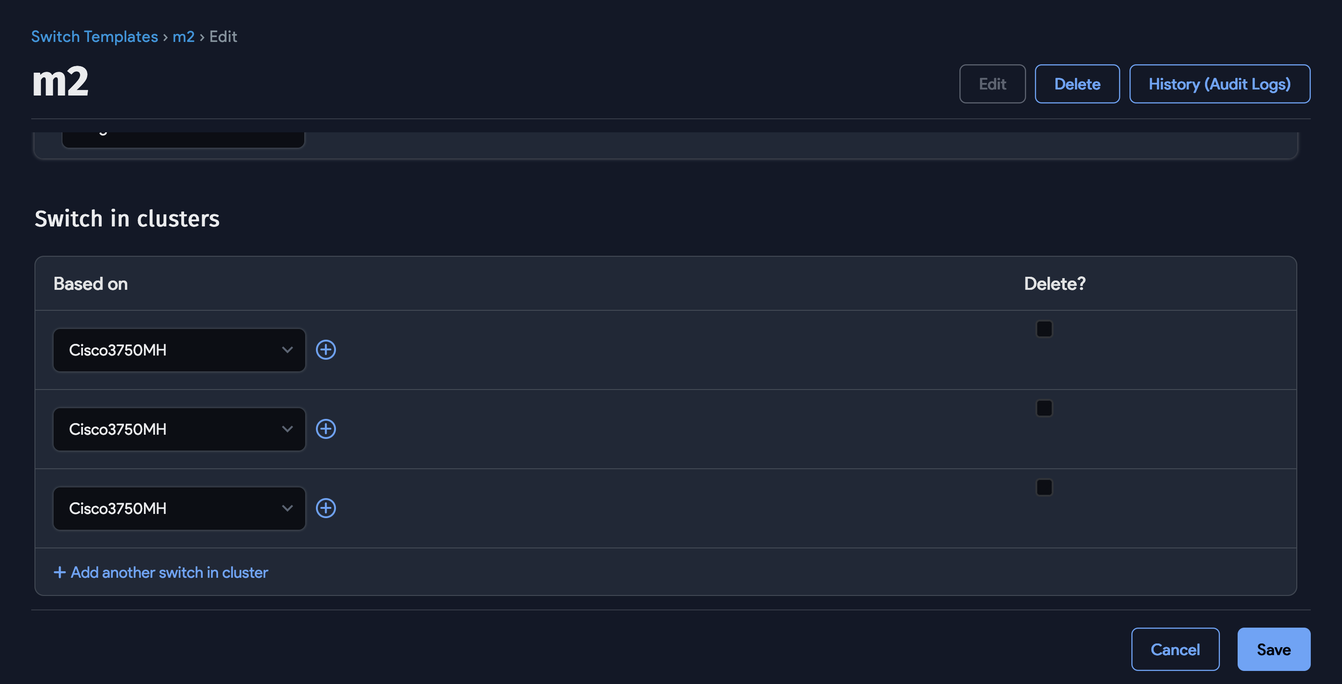Go to Switch Templates breadcrumb
Screen dimensions: 1342x684
pyautogui.click(x=94, y=36)
